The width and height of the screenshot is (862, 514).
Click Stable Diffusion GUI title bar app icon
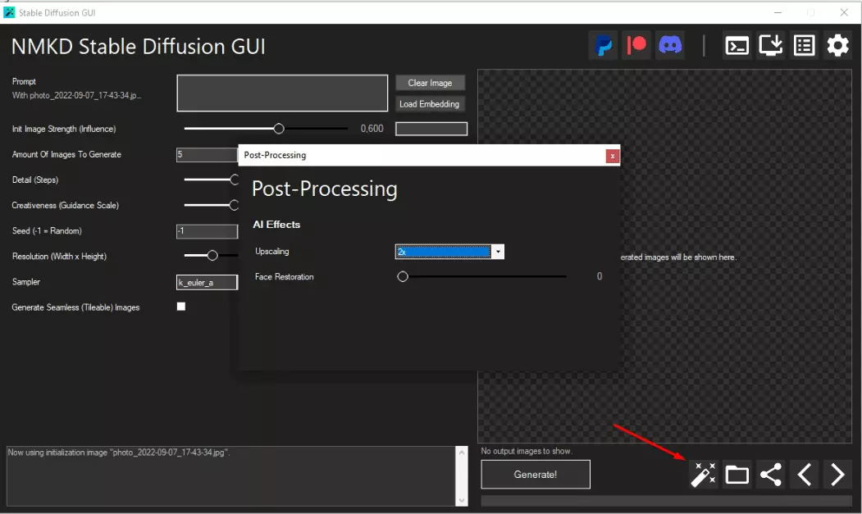coord(9,12)
